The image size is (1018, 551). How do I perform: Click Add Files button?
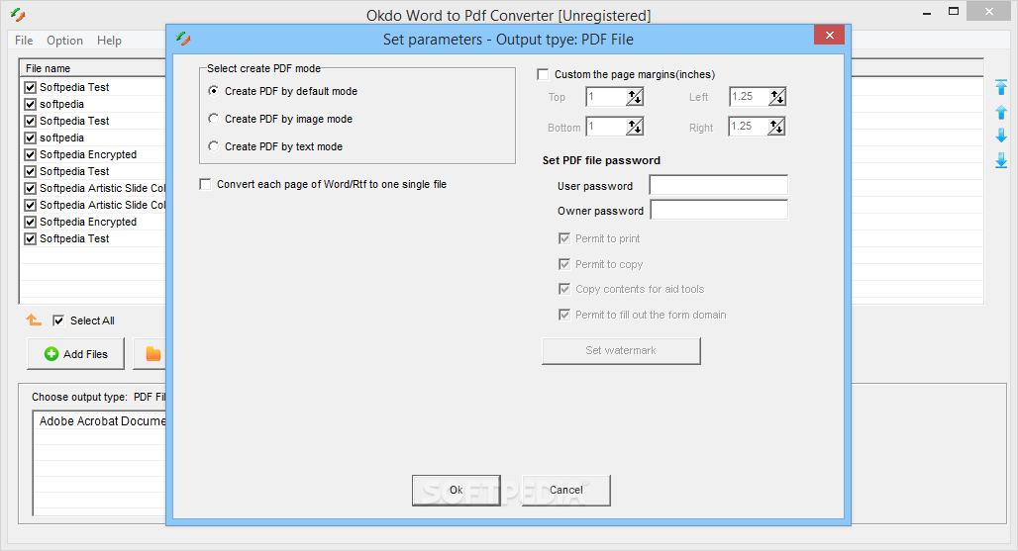click(x=75, y=354)
